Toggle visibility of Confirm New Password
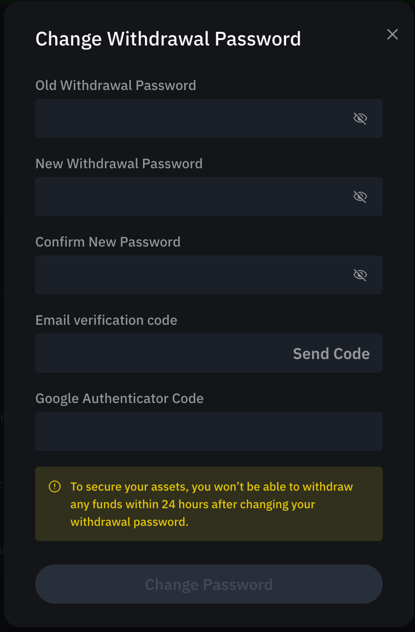415x632 pixels. pos(360,275)
